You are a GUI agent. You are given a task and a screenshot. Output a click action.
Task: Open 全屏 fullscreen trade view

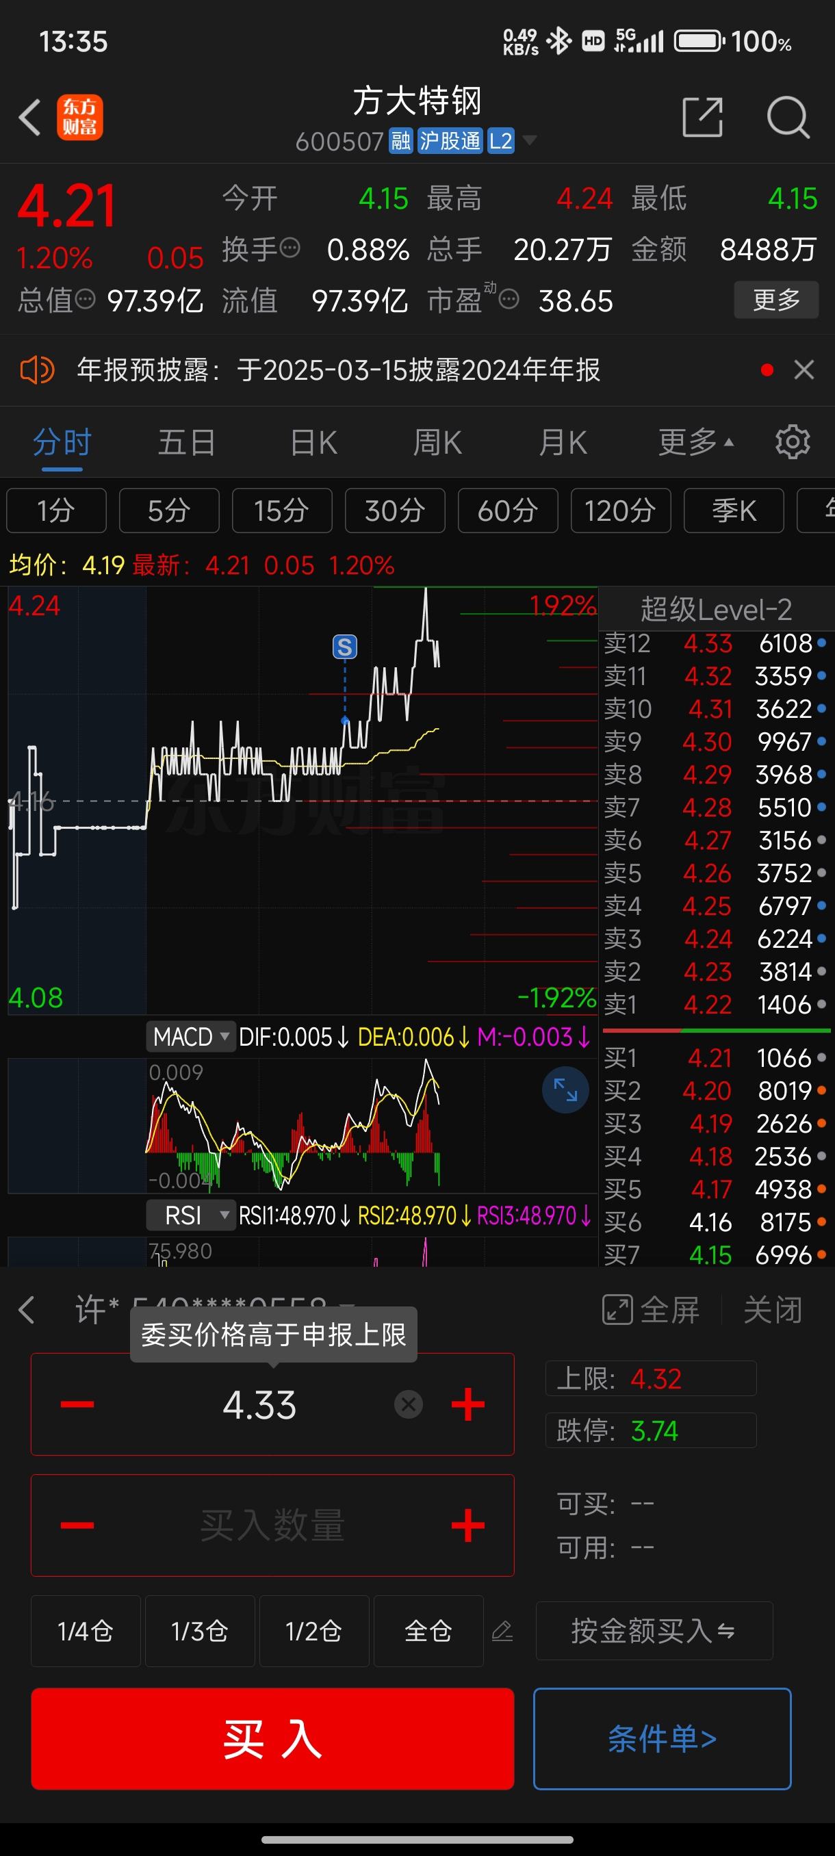coord(651,1310)
